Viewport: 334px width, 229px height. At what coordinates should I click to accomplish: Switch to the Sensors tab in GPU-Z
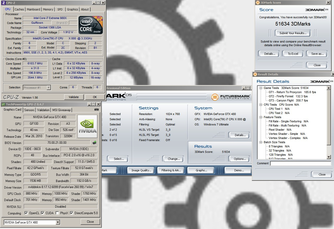29,110
